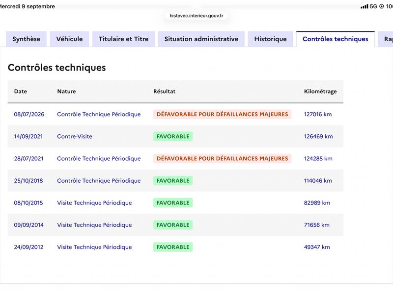Select the Contrôles techniques tab

[x=336, y=39]
